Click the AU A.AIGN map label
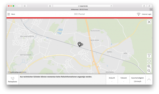The width and height of the screenshot is (159, 94). click(95, 40)
